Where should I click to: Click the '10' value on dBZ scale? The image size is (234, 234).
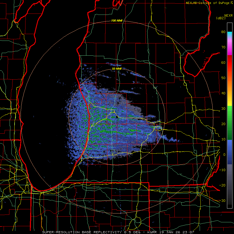pos(223,139)
